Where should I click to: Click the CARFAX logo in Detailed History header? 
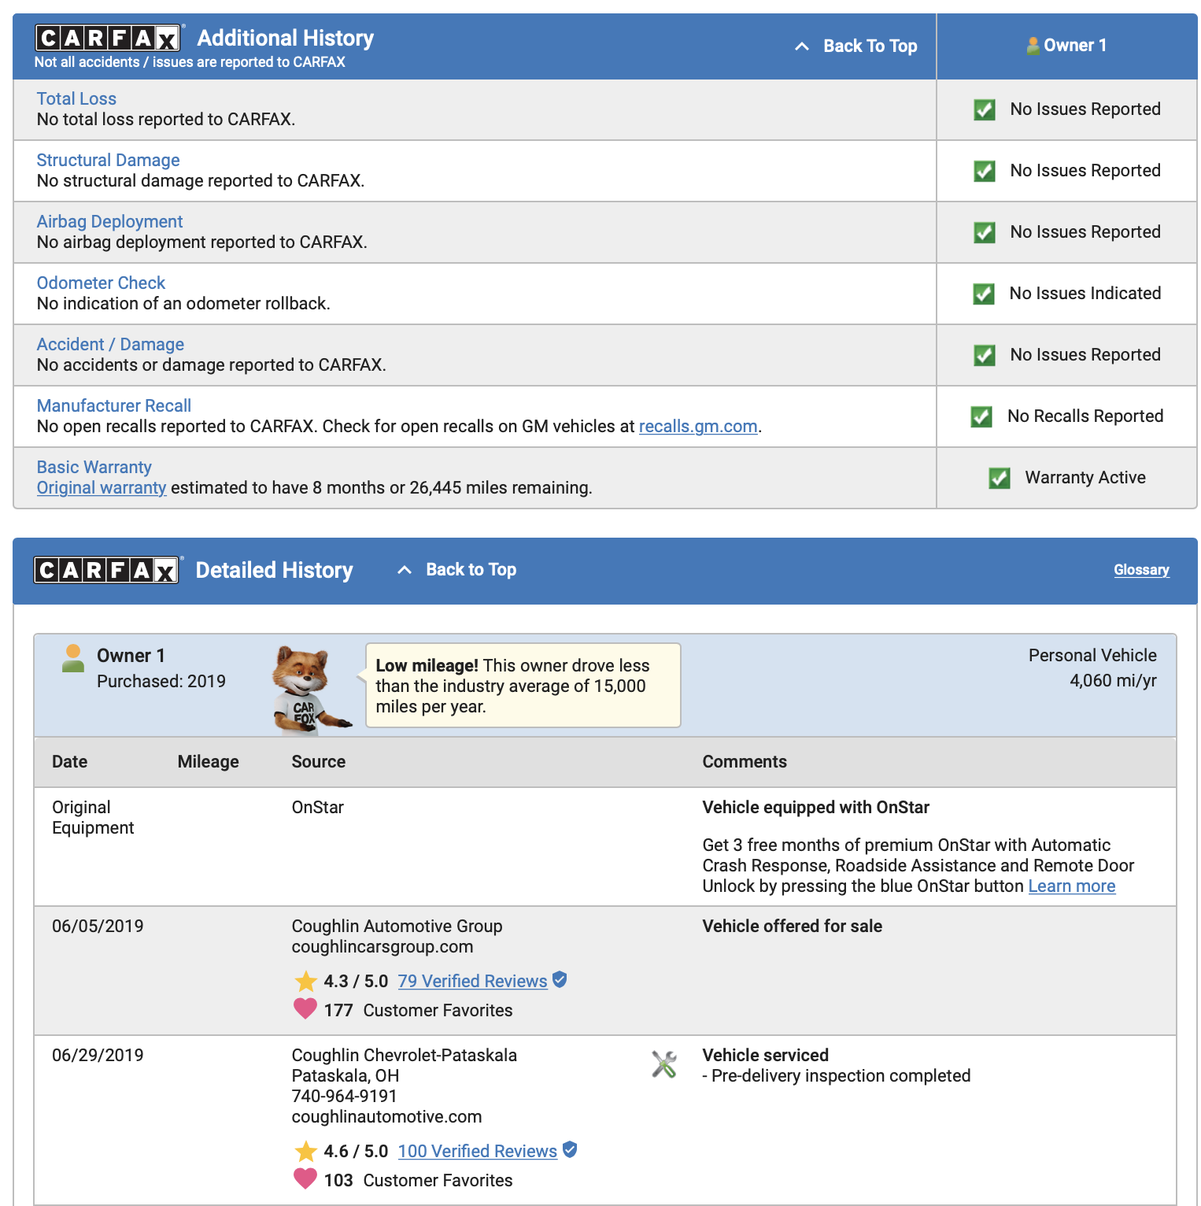point(108,570)
